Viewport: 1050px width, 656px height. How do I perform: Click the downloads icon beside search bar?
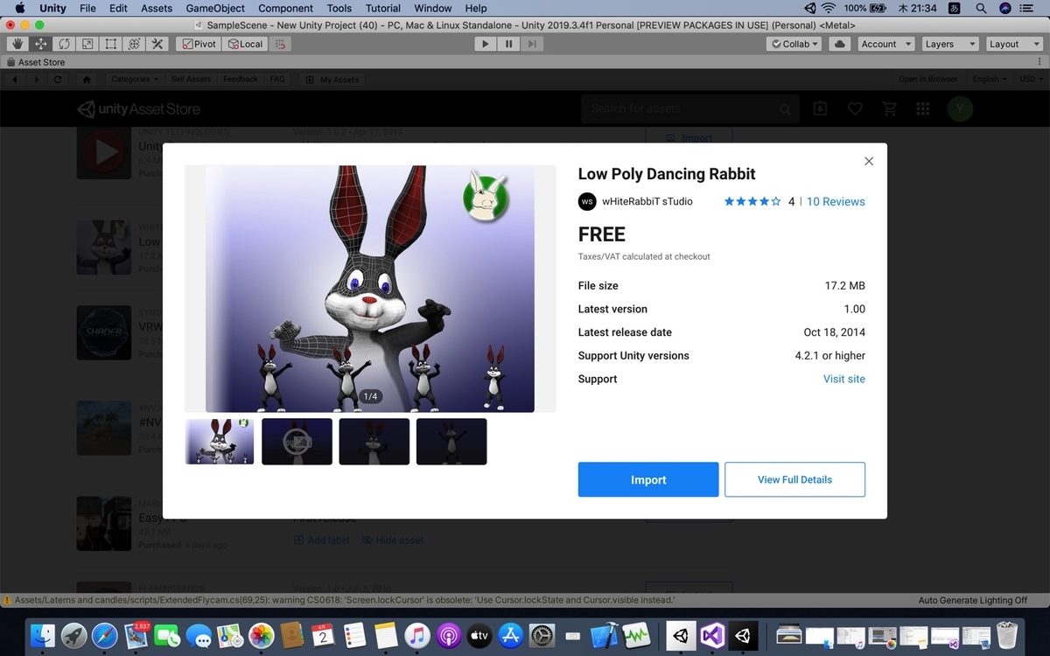coord(820,108)
